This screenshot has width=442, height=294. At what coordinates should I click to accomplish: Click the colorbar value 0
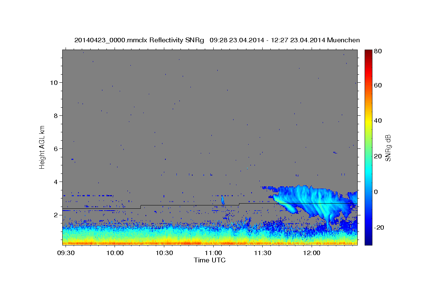pyautogui.click(x=376, y=192)
